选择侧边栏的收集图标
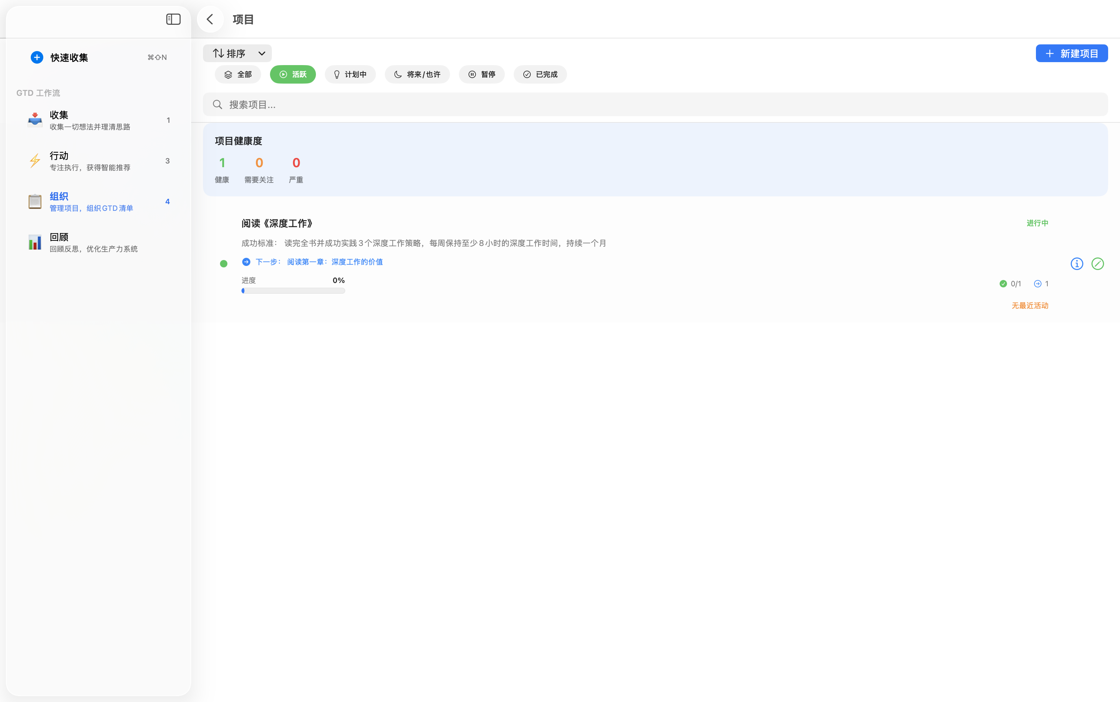The image size is (1120, 702). point(35,120)
